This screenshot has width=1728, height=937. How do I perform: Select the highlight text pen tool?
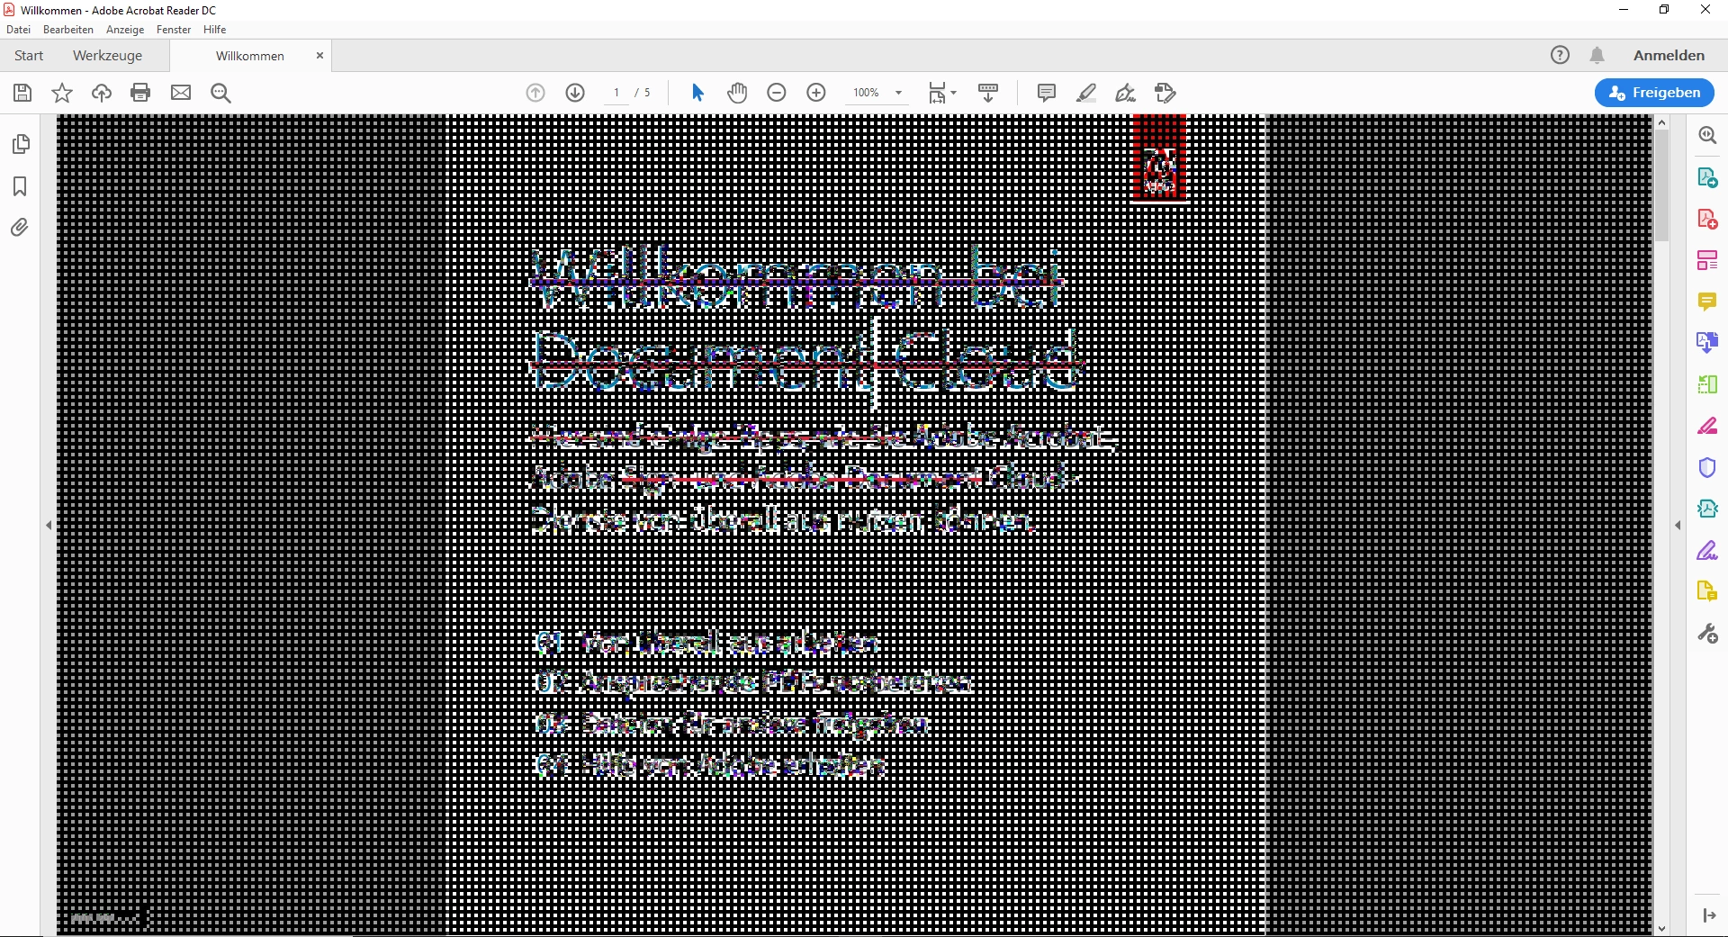tap(1086, 93)
